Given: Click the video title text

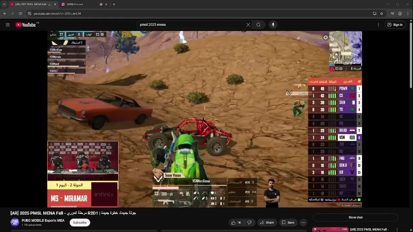Looking at the screenshot, I should tap(73, 213).
